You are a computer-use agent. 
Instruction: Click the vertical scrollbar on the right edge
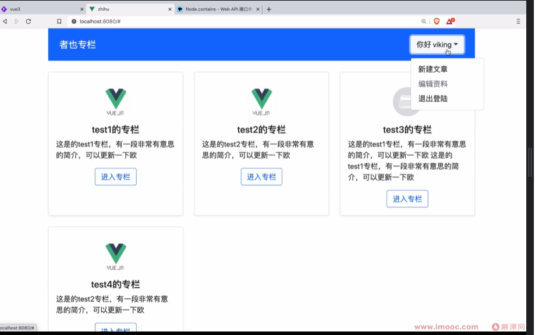point(530,163)
